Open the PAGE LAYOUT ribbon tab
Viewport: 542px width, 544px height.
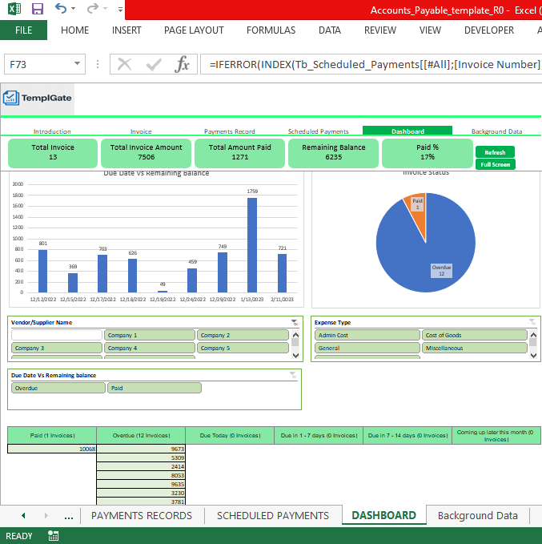(194, 30)
